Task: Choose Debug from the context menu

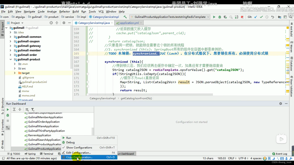Action: (x=89, y=142)
